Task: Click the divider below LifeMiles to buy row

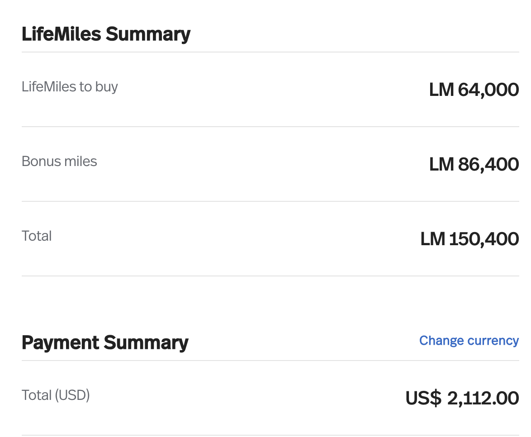Action: point(270,127)
